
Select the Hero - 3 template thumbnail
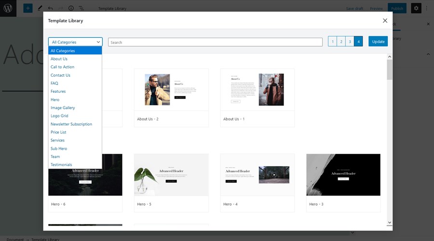[x=343, y=175]
